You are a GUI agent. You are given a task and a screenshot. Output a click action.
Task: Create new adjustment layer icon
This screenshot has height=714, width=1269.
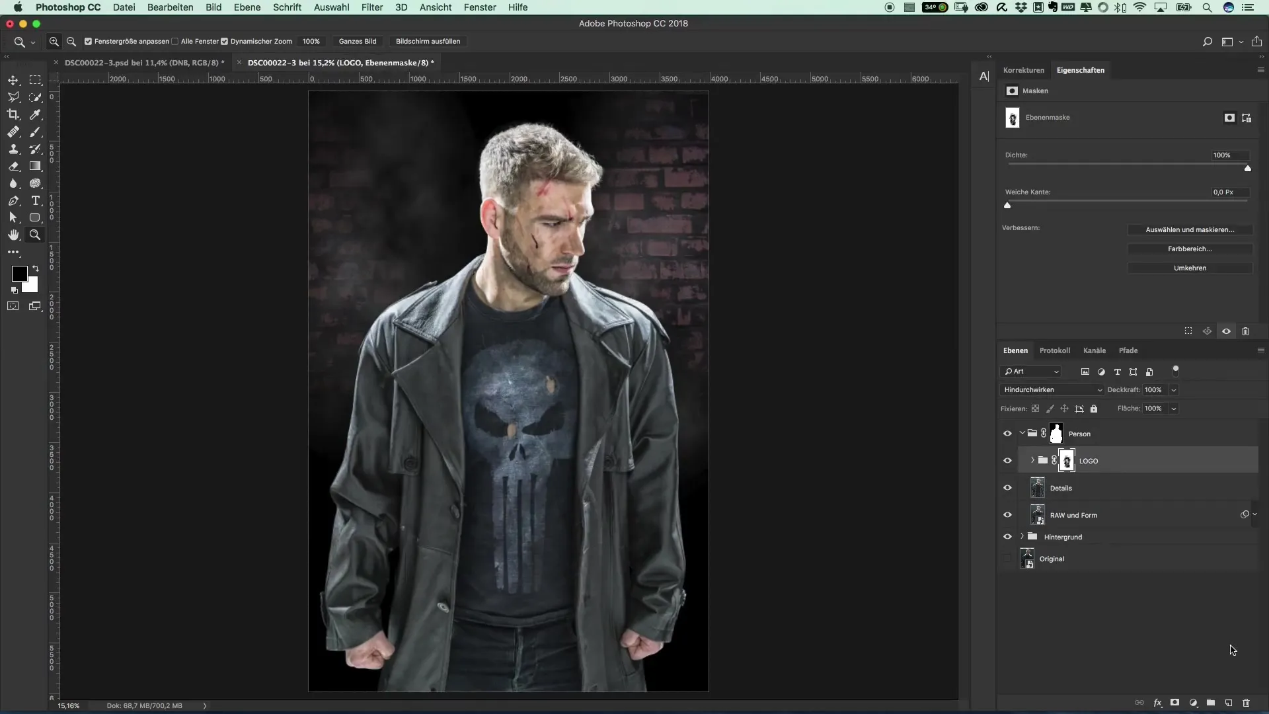1193,703
